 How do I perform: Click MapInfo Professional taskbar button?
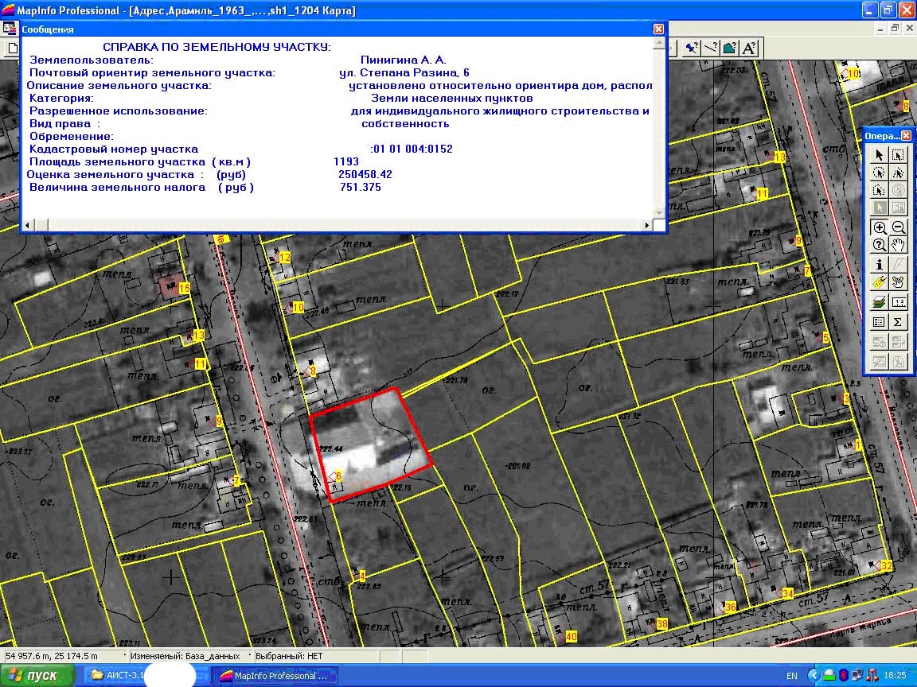point(275,676)
